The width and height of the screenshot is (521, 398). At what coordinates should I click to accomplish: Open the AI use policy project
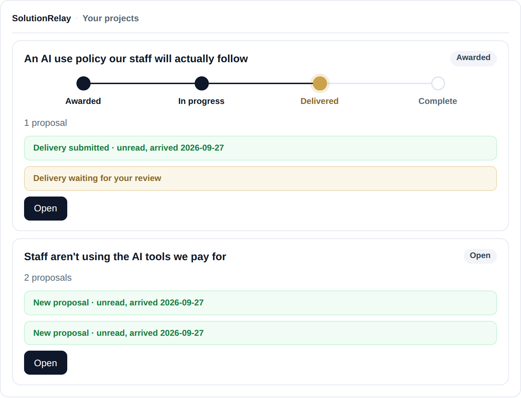tap(46, 209)
